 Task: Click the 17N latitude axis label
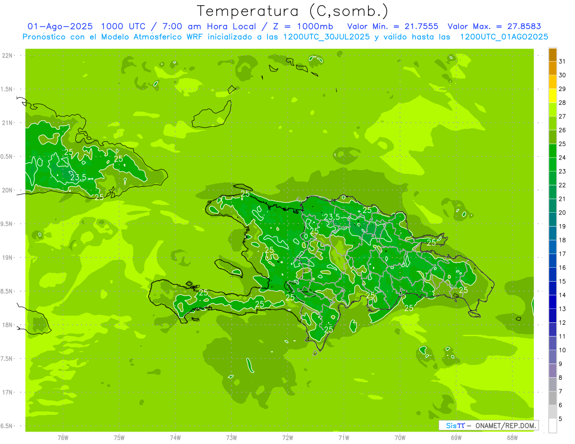8,392
